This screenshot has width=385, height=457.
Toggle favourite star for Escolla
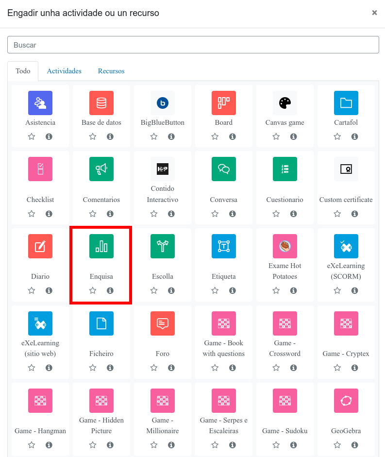pos(154,291)
